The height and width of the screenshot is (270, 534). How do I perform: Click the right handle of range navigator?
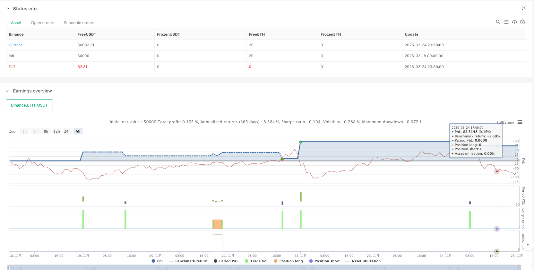519,267
